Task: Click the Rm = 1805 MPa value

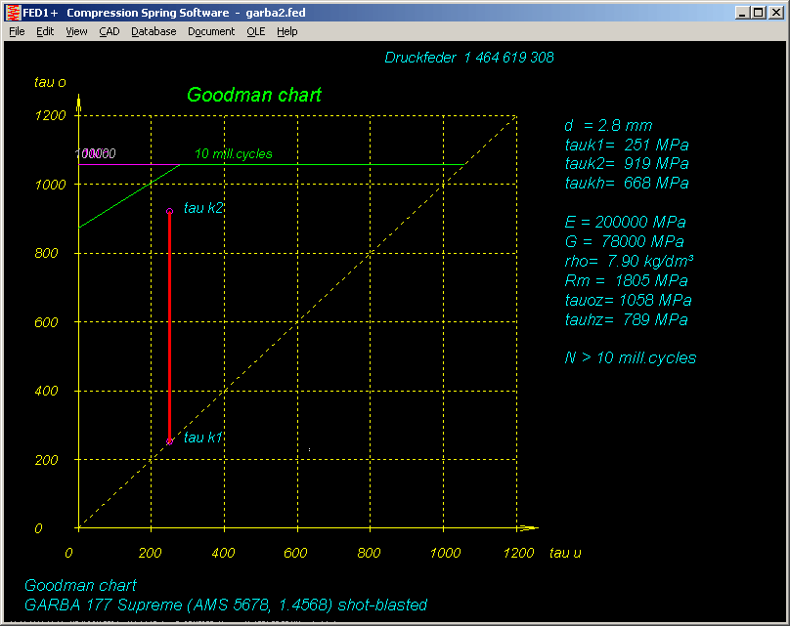Action: [626, 280]
